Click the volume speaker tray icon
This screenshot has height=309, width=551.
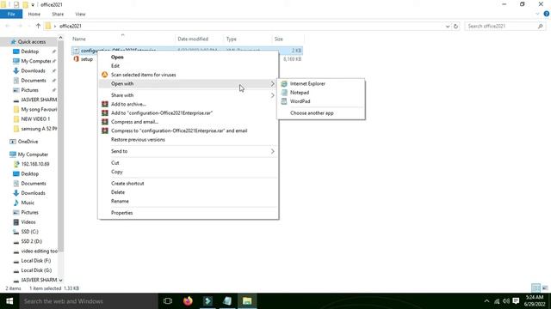coord(506,301)
